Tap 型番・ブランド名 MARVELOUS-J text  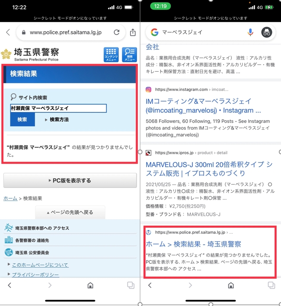183,214
